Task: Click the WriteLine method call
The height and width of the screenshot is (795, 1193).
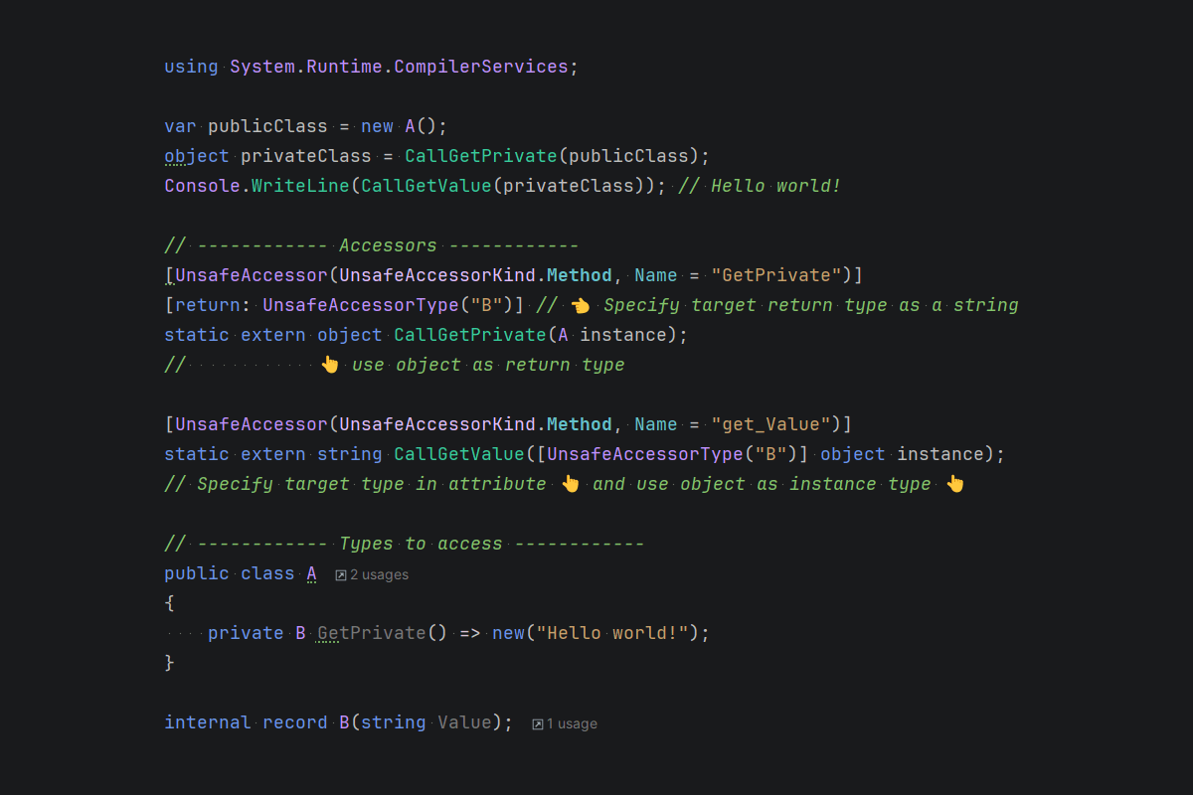Action: tap(300, 186)
